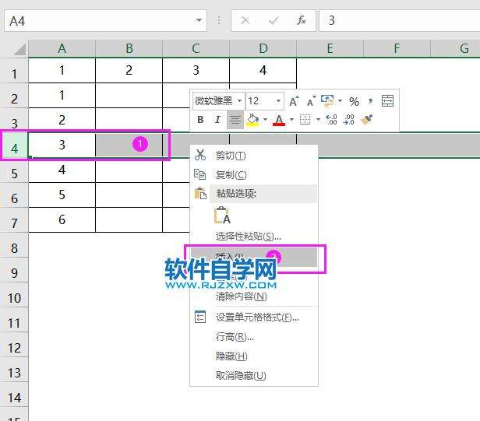Click cell D1 containing 4
Viewport: 480px width, 421px height.
click(263, 70)
